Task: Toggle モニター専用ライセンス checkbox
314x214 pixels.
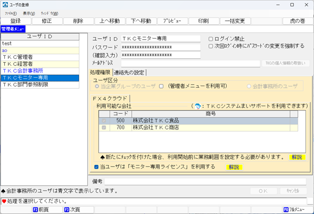Action: coord(96,167)
